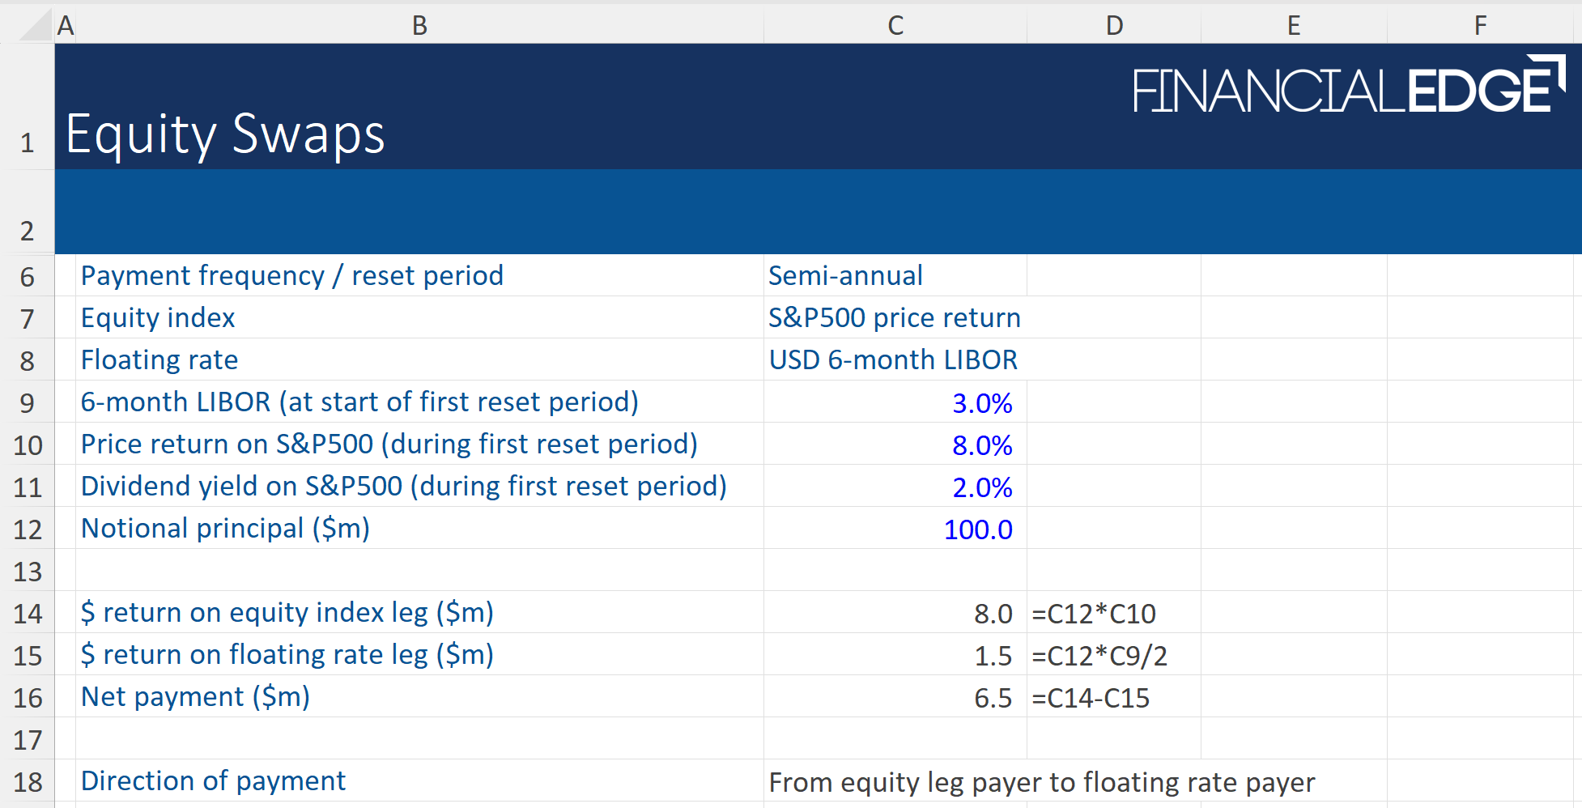The image size is (1582, 808).
Task: Select column B header
Action: (x=419, y=25)
